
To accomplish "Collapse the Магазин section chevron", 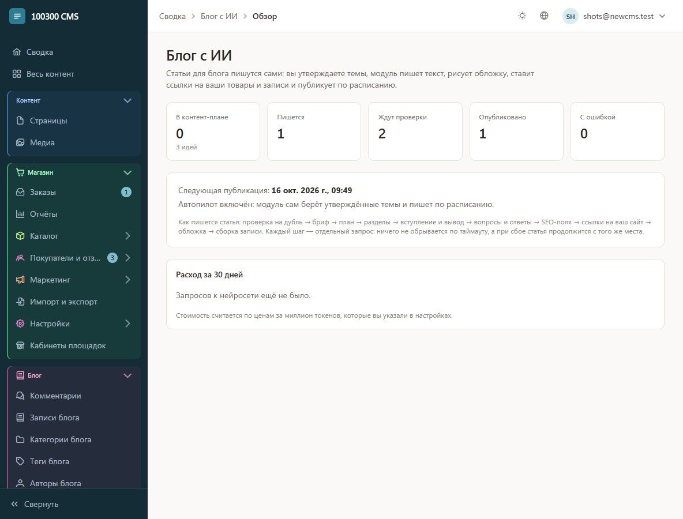I will pos(127,172).
